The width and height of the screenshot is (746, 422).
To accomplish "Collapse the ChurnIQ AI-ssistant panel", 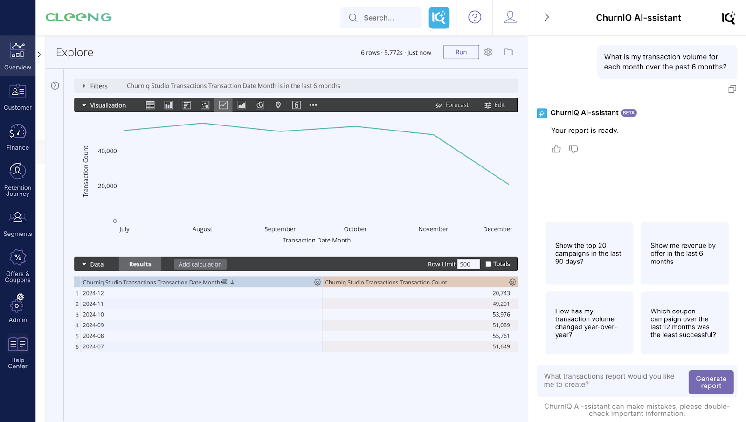I will pos(546,17).
